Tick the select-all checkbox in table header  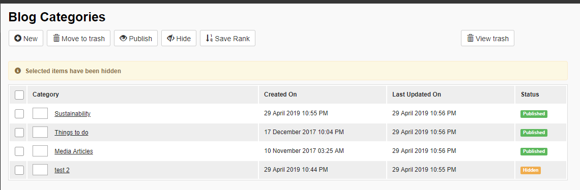[x=19, y=95]
